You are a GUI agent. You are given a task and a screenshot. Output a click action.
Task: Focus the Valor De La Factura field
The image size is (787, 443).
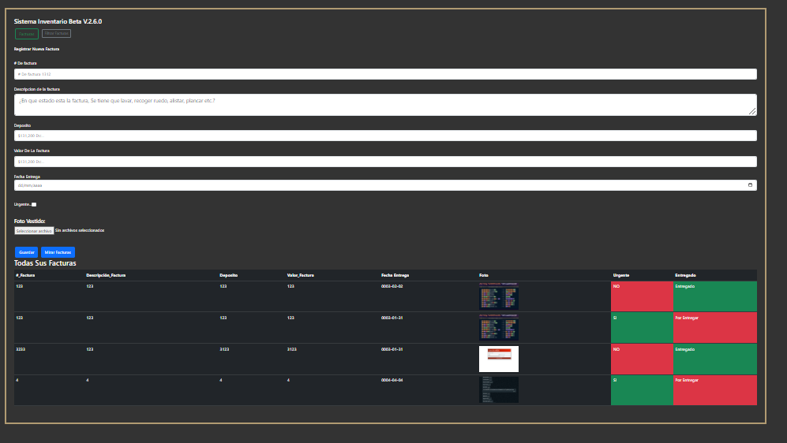tap(385, 162)
